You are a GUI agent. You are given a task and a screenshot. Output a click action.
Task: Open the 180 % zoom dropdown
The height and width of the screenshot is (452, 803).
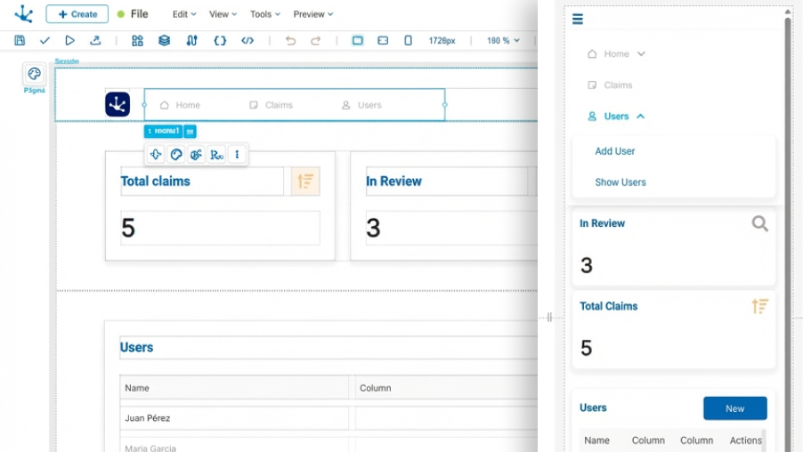pyautogui.click(x=503, y=41)
